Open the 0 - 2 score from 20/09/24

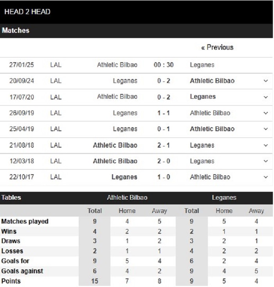[x=164, y=81]
